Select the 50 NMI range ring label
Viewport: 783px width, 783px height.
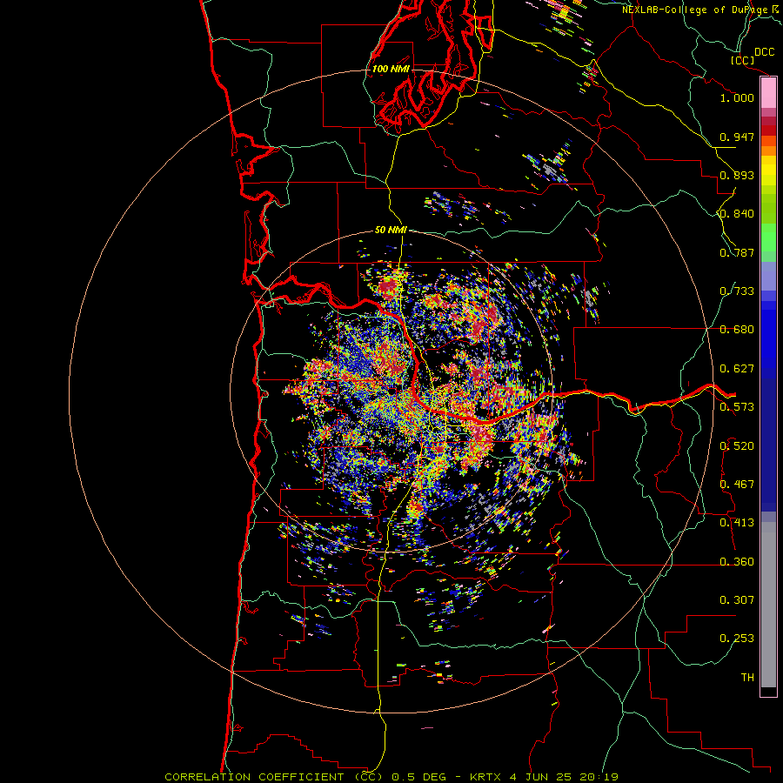[x=391, y=230]
